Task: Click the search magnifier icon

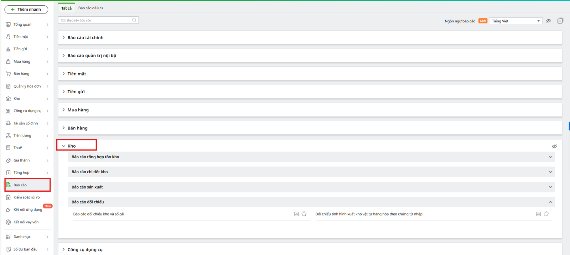Action: pos(134,20)
